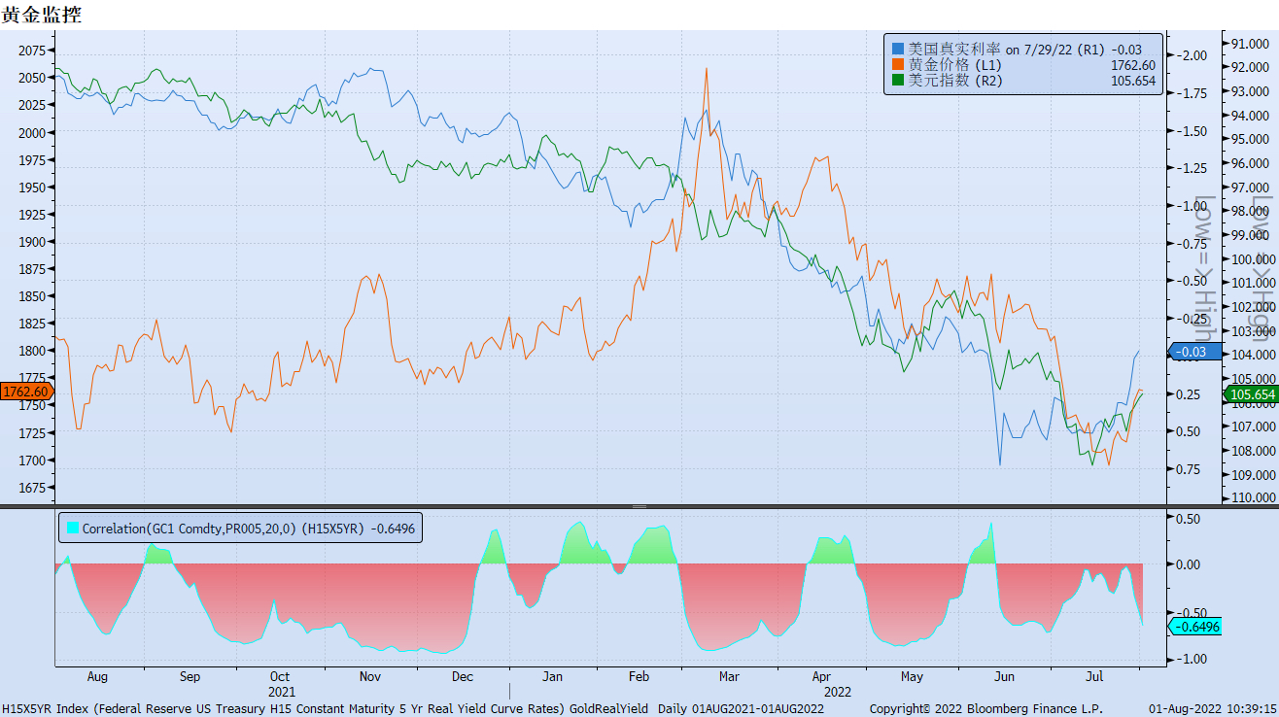The height and width of the screenshot is (717, 1279).
Task: Click the cyan -0.6496 correlation tag
Action: point(1196,628)
